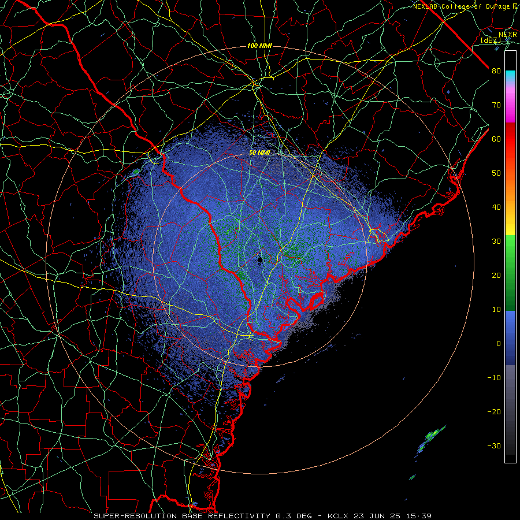Click the 40 dBZ legend value
520x520 pixels.
pyautogui.click(x=496, y=207)
